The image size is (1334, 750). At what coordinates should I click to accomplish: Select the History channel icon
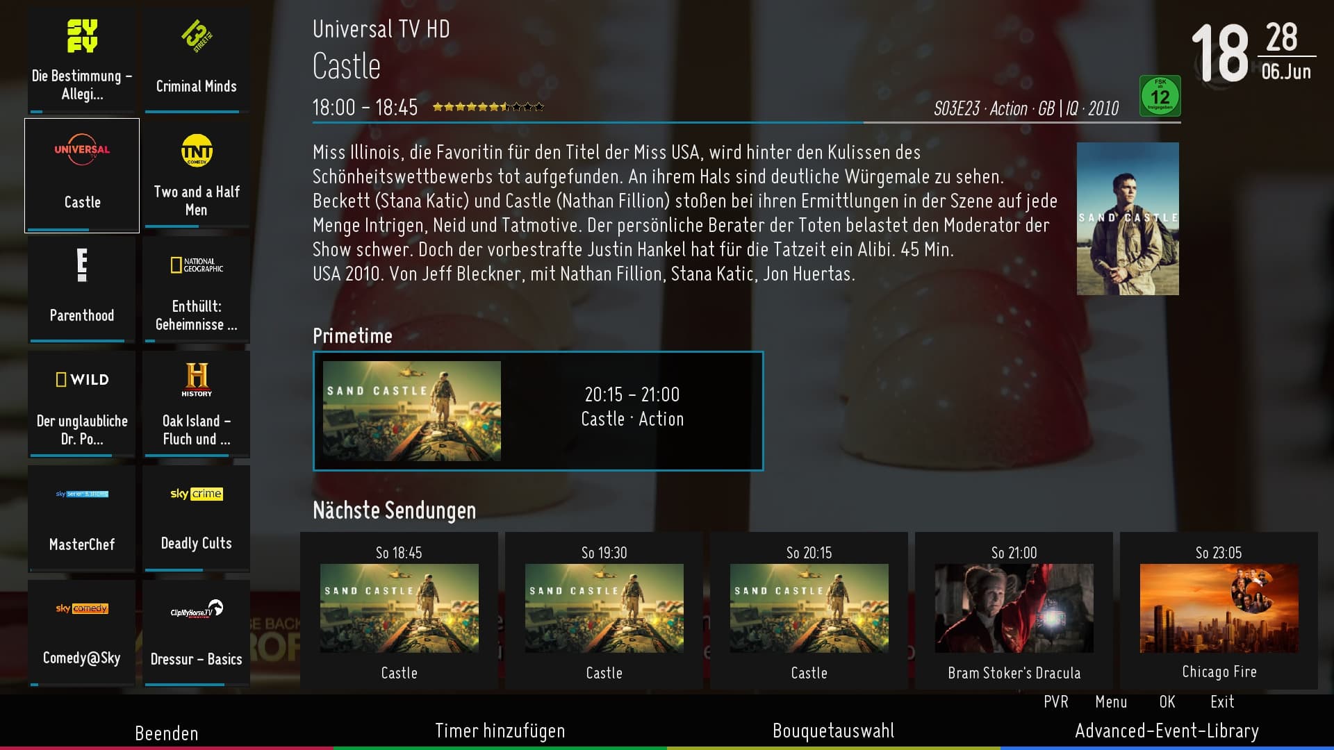coord(195,380)
